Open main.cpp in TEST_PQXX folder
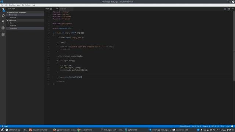The height and width of the screenshot is (132, 235). click(x=25, y=28)
